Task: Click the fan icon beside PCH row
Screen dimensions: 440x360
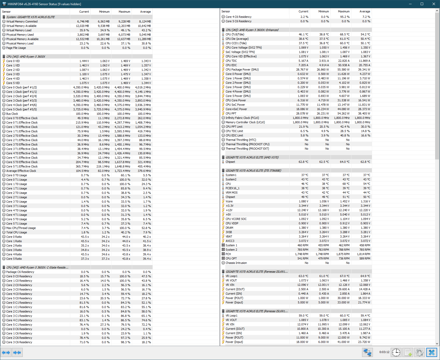Action: point(223,254)
